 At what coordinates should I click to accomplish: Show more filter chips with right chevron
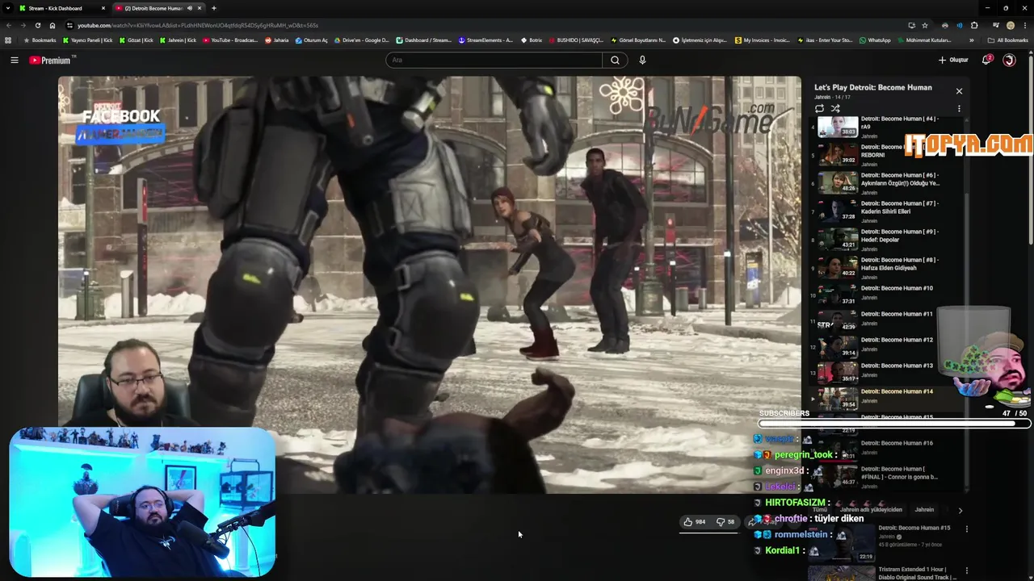coord(960,510)
